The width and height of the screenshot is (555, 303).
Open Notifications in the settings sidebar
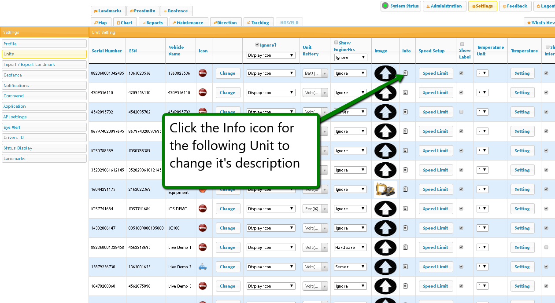click(44, 85)
